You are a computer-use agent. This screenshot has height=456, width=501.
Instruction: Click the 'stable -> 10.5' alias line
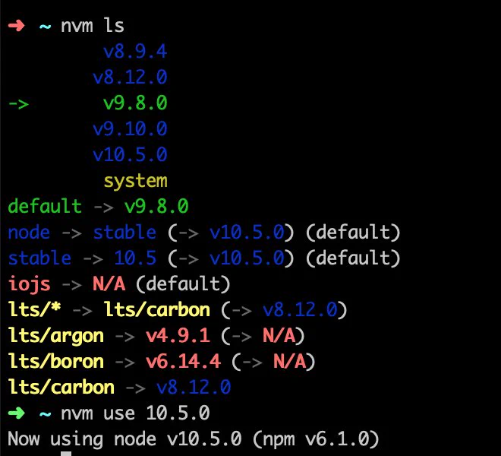point(204,258)
